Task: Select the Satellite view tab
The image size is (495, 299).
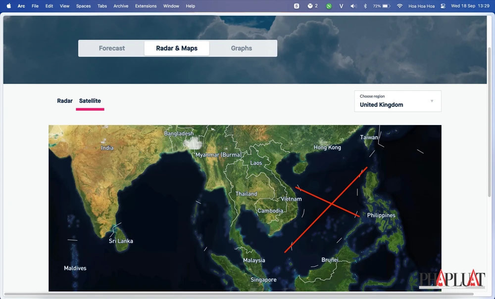Action: pyautogui.click(x=90, y=100)
